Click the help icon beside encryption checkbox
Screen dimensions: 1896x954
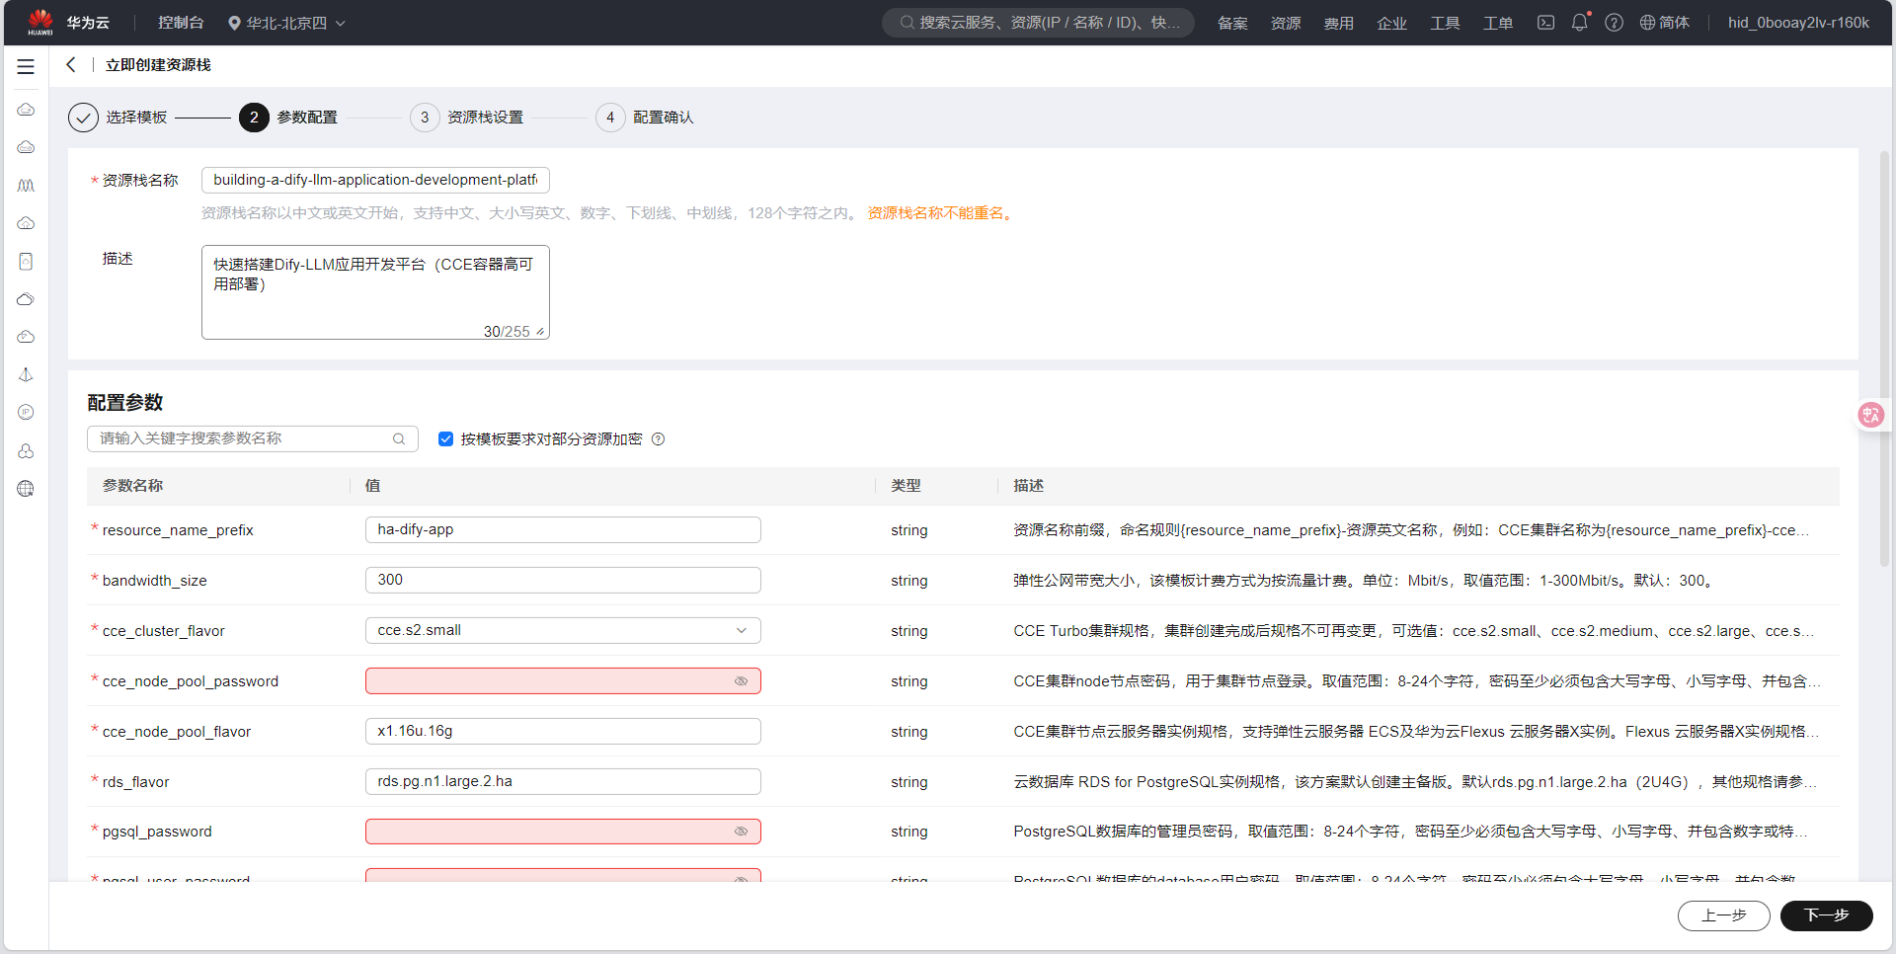coord(659,438)
